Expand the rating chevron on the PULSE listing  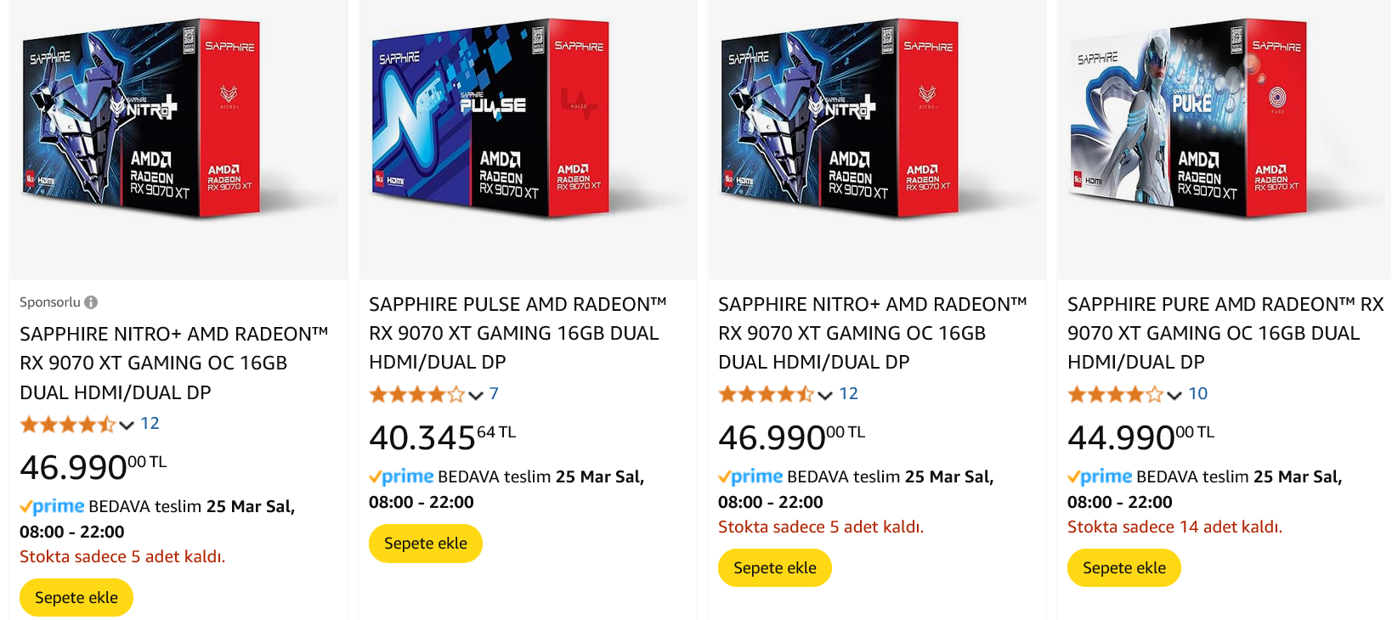point(476,395)
